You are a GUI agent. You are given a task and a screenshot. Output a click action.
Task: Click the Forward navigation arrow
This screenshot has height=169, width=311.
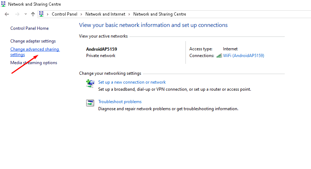(17, 14)
